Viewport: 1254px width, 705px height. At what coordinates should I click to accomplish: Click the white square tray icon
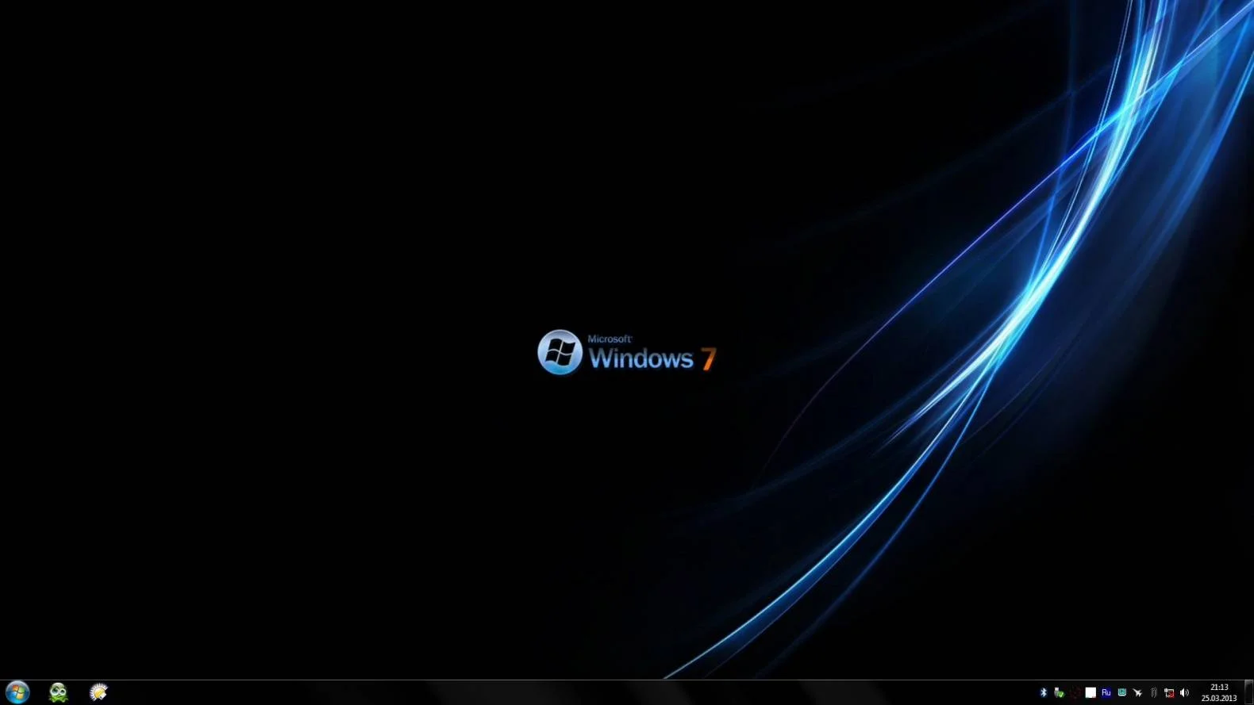[1091, 693]
